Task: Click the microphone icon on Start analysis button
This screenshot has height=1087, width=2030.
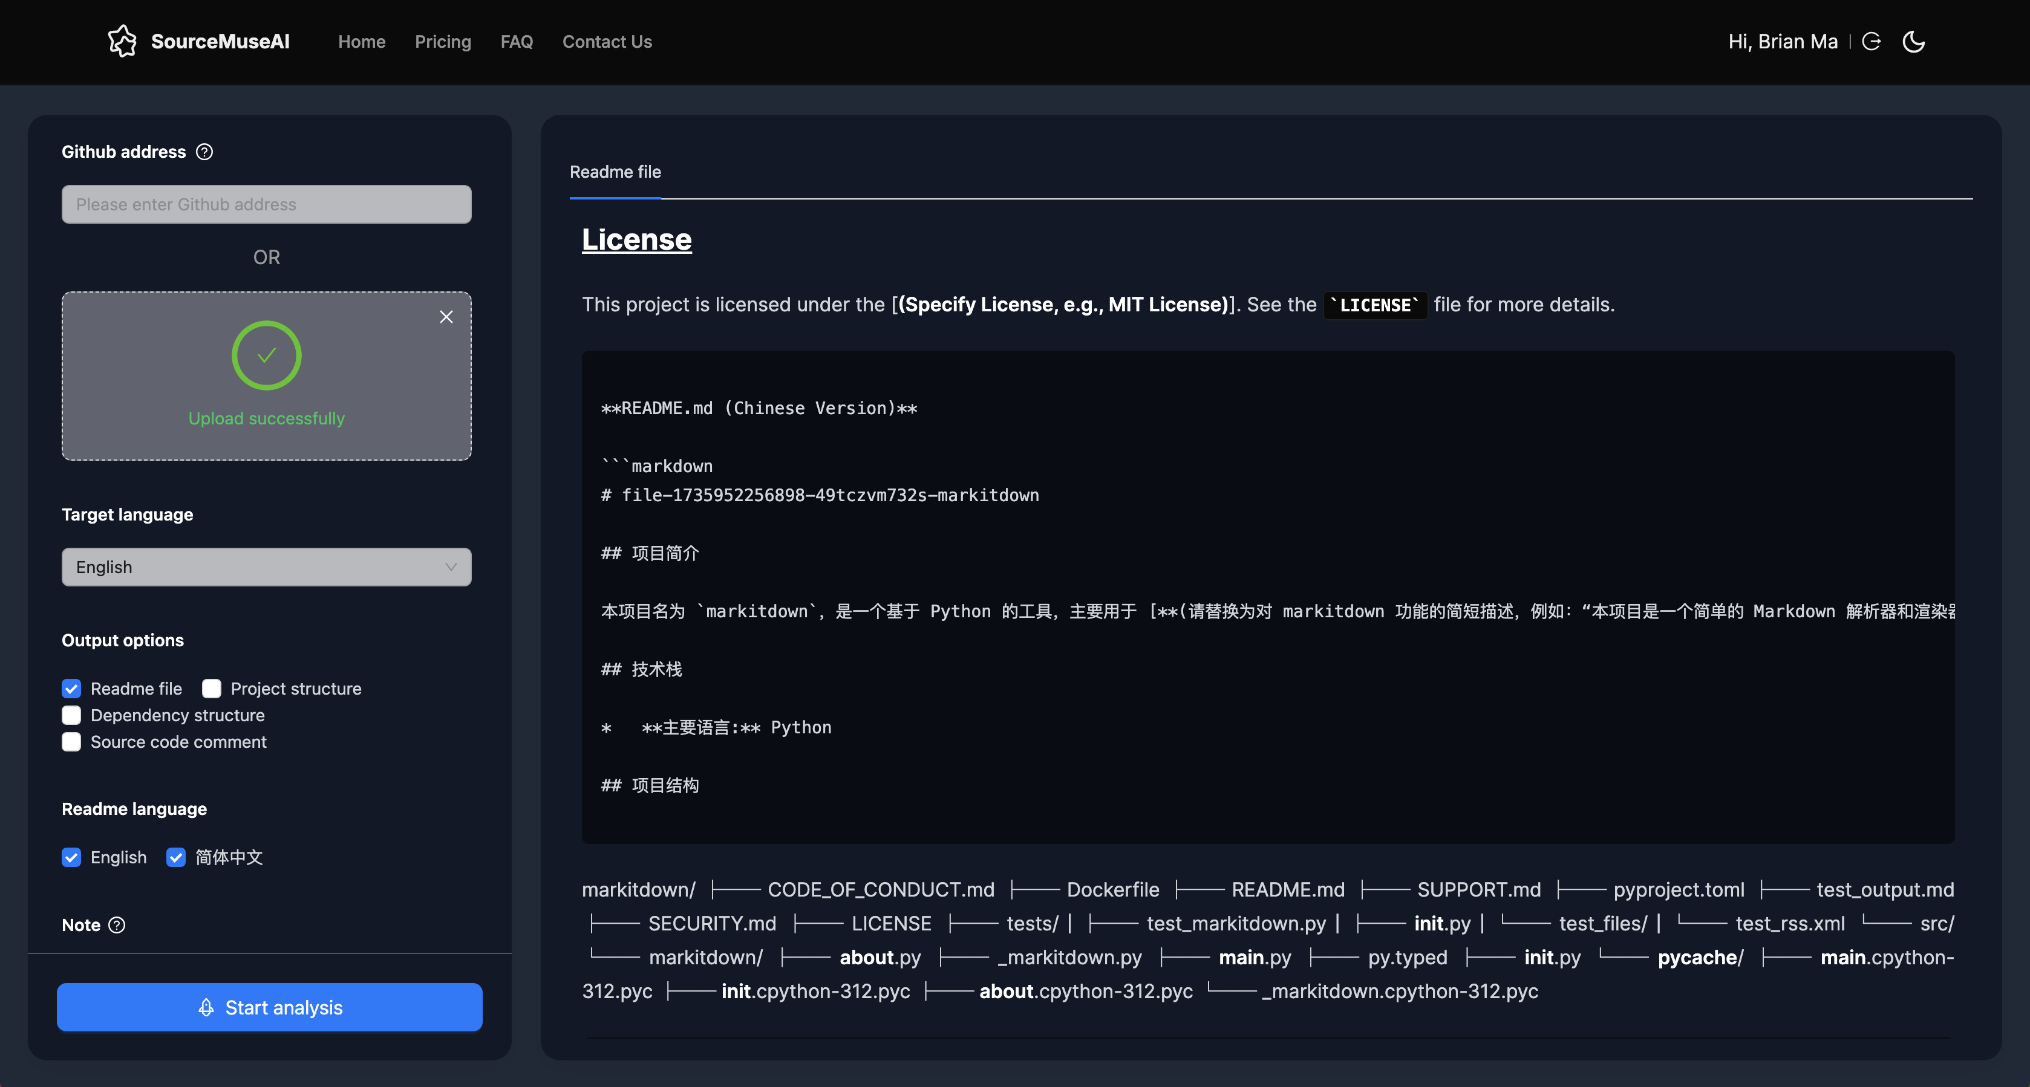Action: [206, 1007]
